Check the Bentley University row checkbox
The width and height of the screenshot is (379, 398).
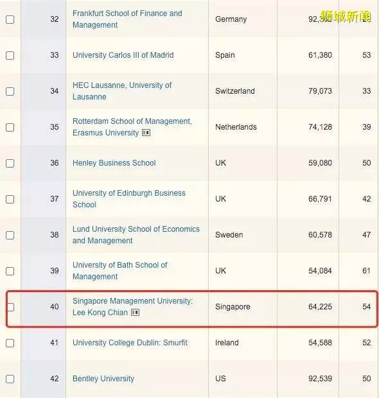click(10, 379)
